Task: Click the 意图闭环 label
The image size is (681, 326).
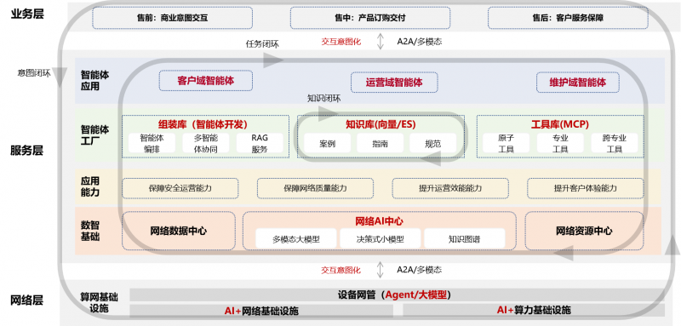Action: click(x=34, y=72)
